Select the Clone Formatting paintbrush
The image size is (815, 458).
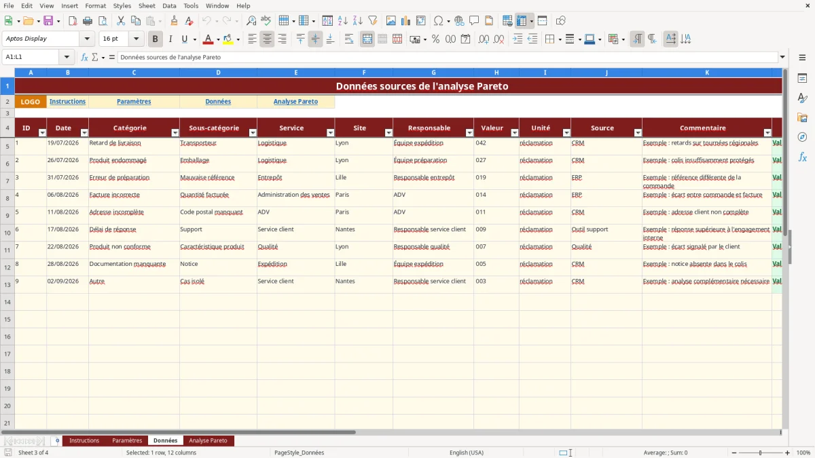pos(174,21)
